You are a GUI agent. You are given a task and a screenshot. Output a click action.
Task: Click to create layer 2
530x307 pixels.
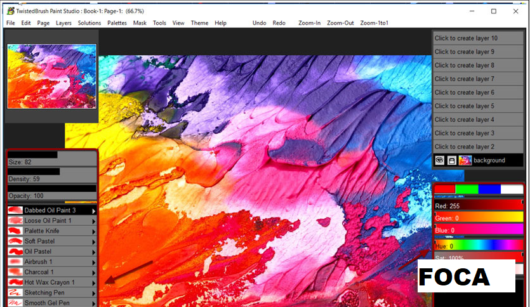click(478, 147)
